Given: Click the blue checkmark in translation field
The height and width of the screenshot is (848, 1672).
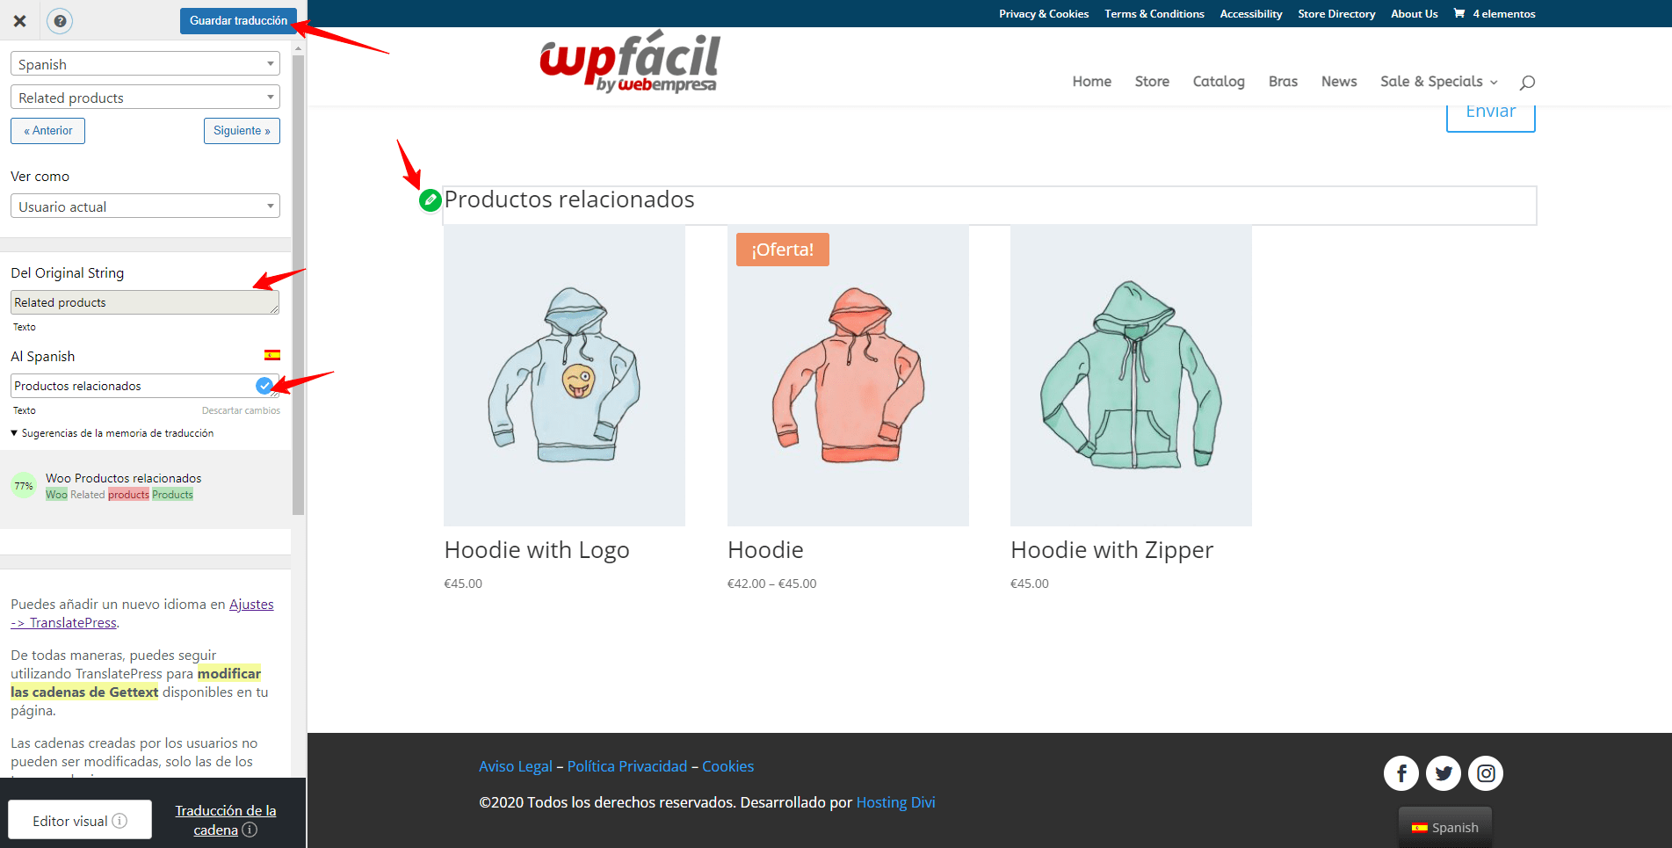Looking at the screenshot, I should click(x=264, y=386).
